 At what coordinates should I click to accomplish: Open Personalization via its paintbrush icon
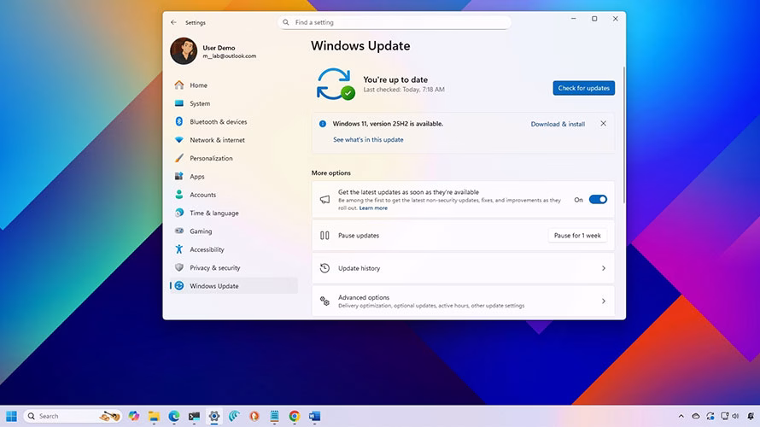179,158
